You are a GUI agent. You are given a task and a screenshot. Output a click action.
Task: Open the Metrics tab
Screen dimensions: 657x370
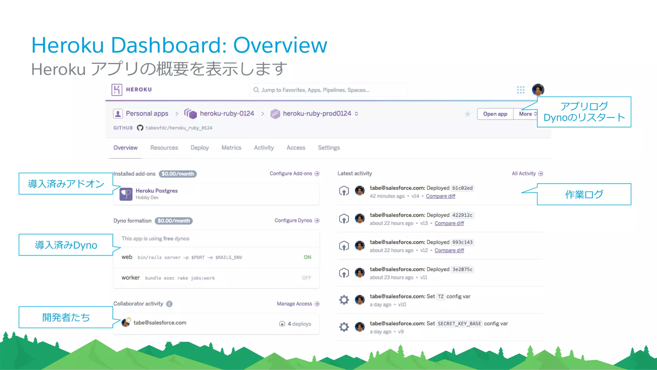pyautogui.click(x=231, y=148)
